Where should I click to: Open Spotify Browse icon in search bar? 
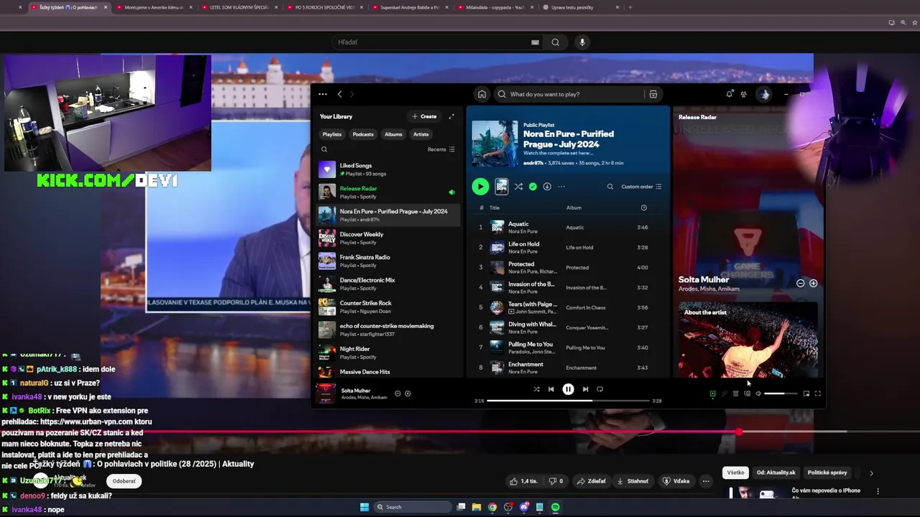click(x=653, y=94)
